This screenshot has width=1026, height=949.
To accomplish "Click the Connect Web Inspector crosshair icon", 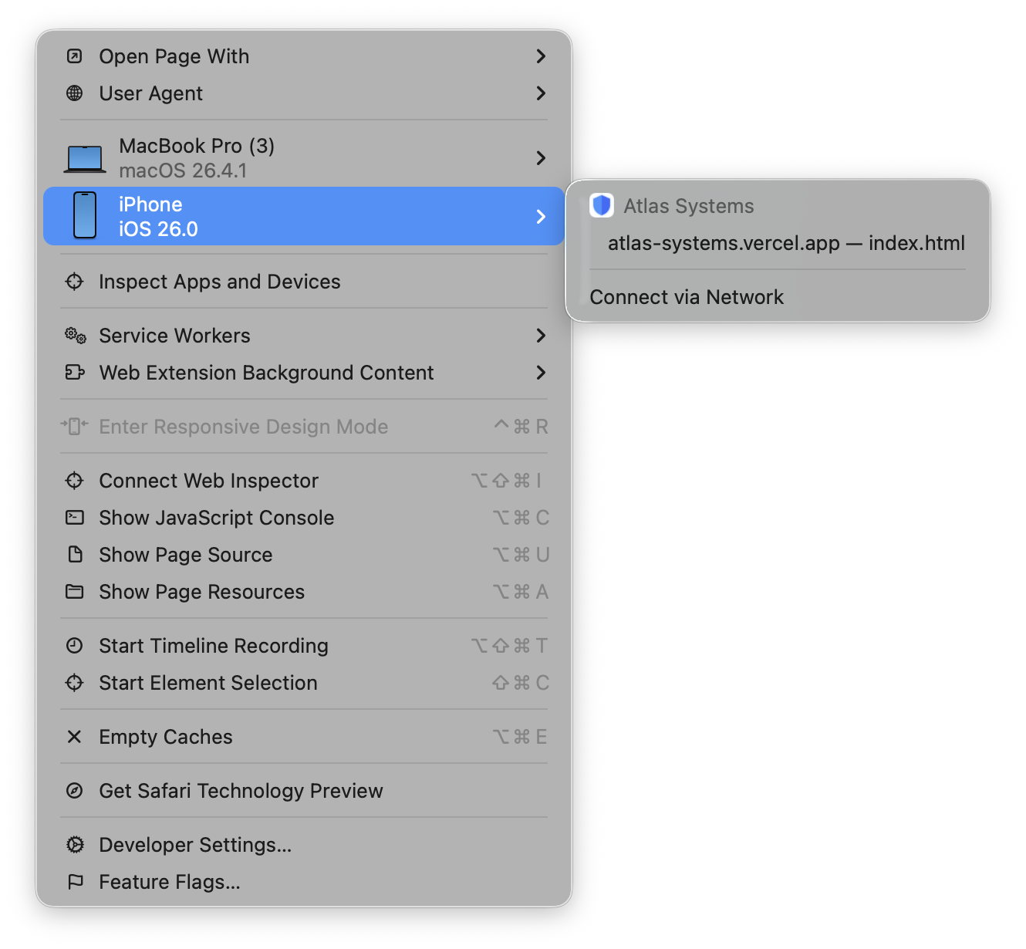I will point(75,481).
